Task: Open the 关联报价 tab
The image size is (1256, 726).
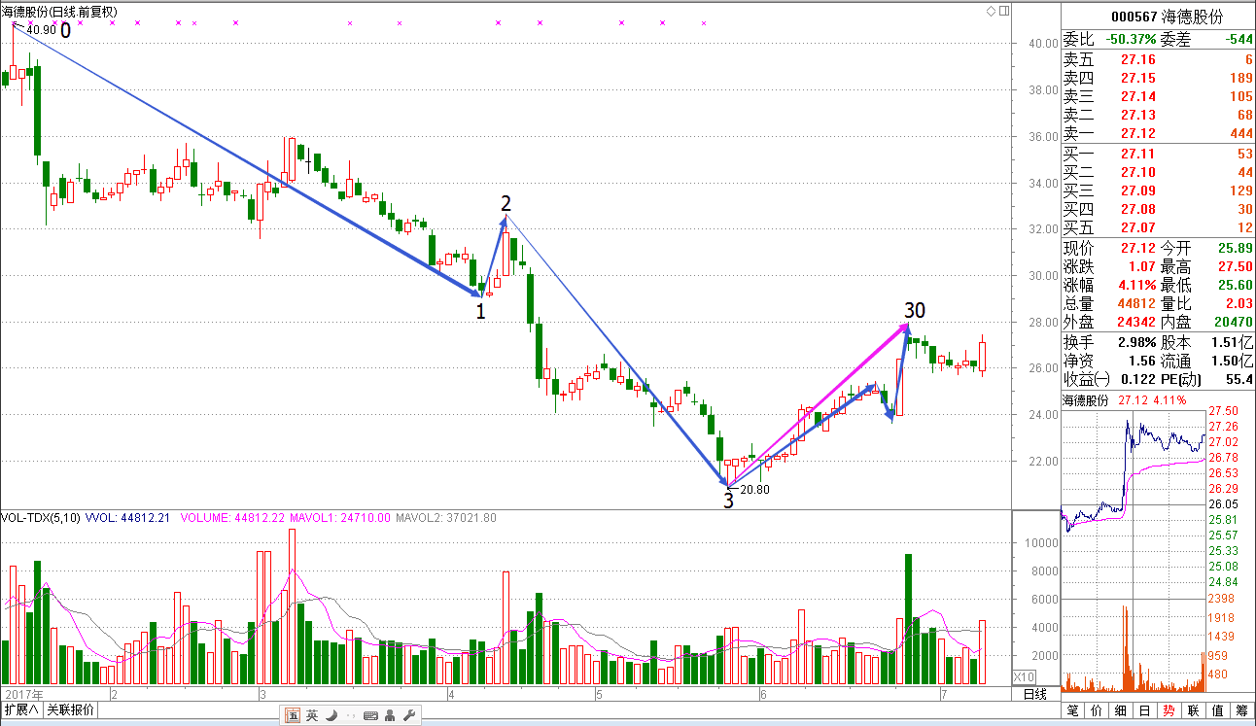Action: tap(71, 709)
